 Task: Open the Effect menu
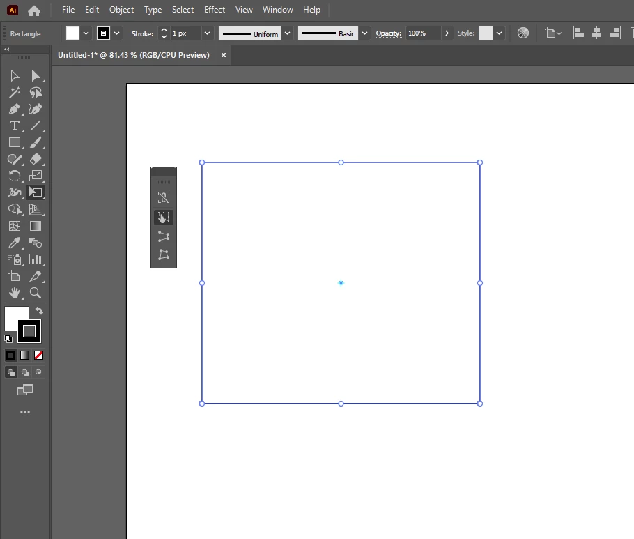tap(215, 10)
